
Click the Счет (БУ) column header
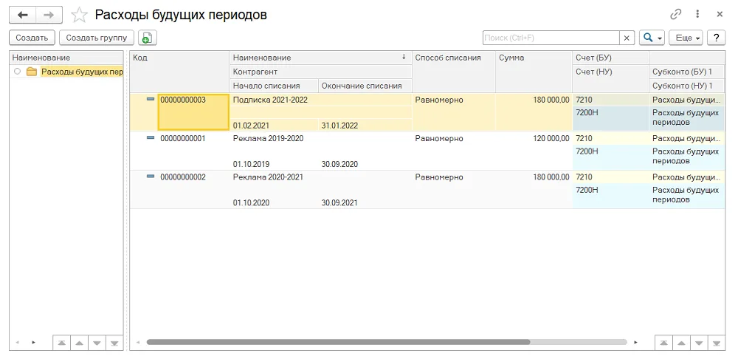click(610, 58)
